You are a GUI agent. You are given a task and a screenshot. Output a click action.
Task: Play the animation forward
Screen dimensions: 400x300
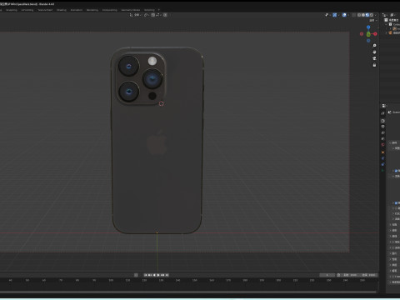tap(158, 275)
